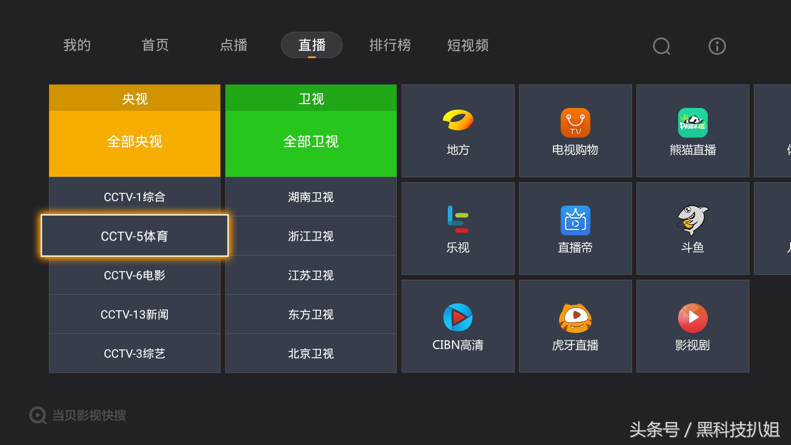
Task: Open 湖南卫视 channel
Action: [311, 197]
